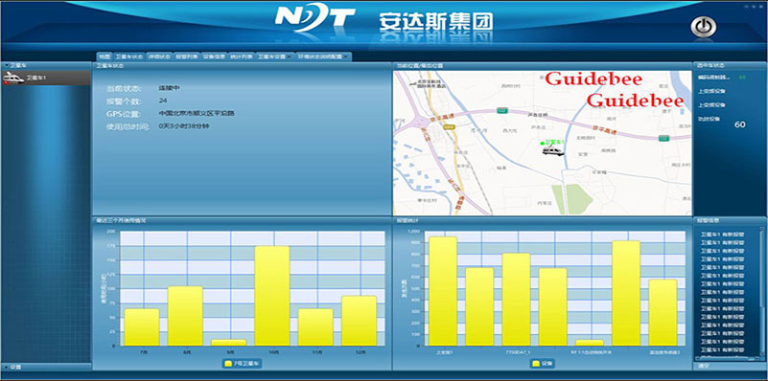Switch to the 统计列表 tab

[x=241, y=56]
